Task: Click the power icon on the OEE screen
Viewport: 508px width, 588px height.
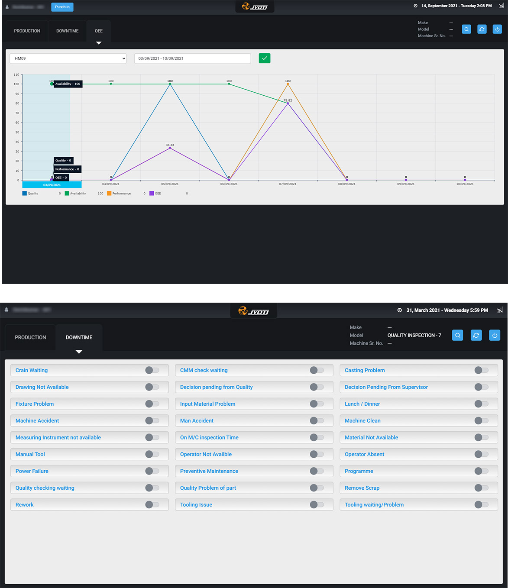Action: coord(497,29)
